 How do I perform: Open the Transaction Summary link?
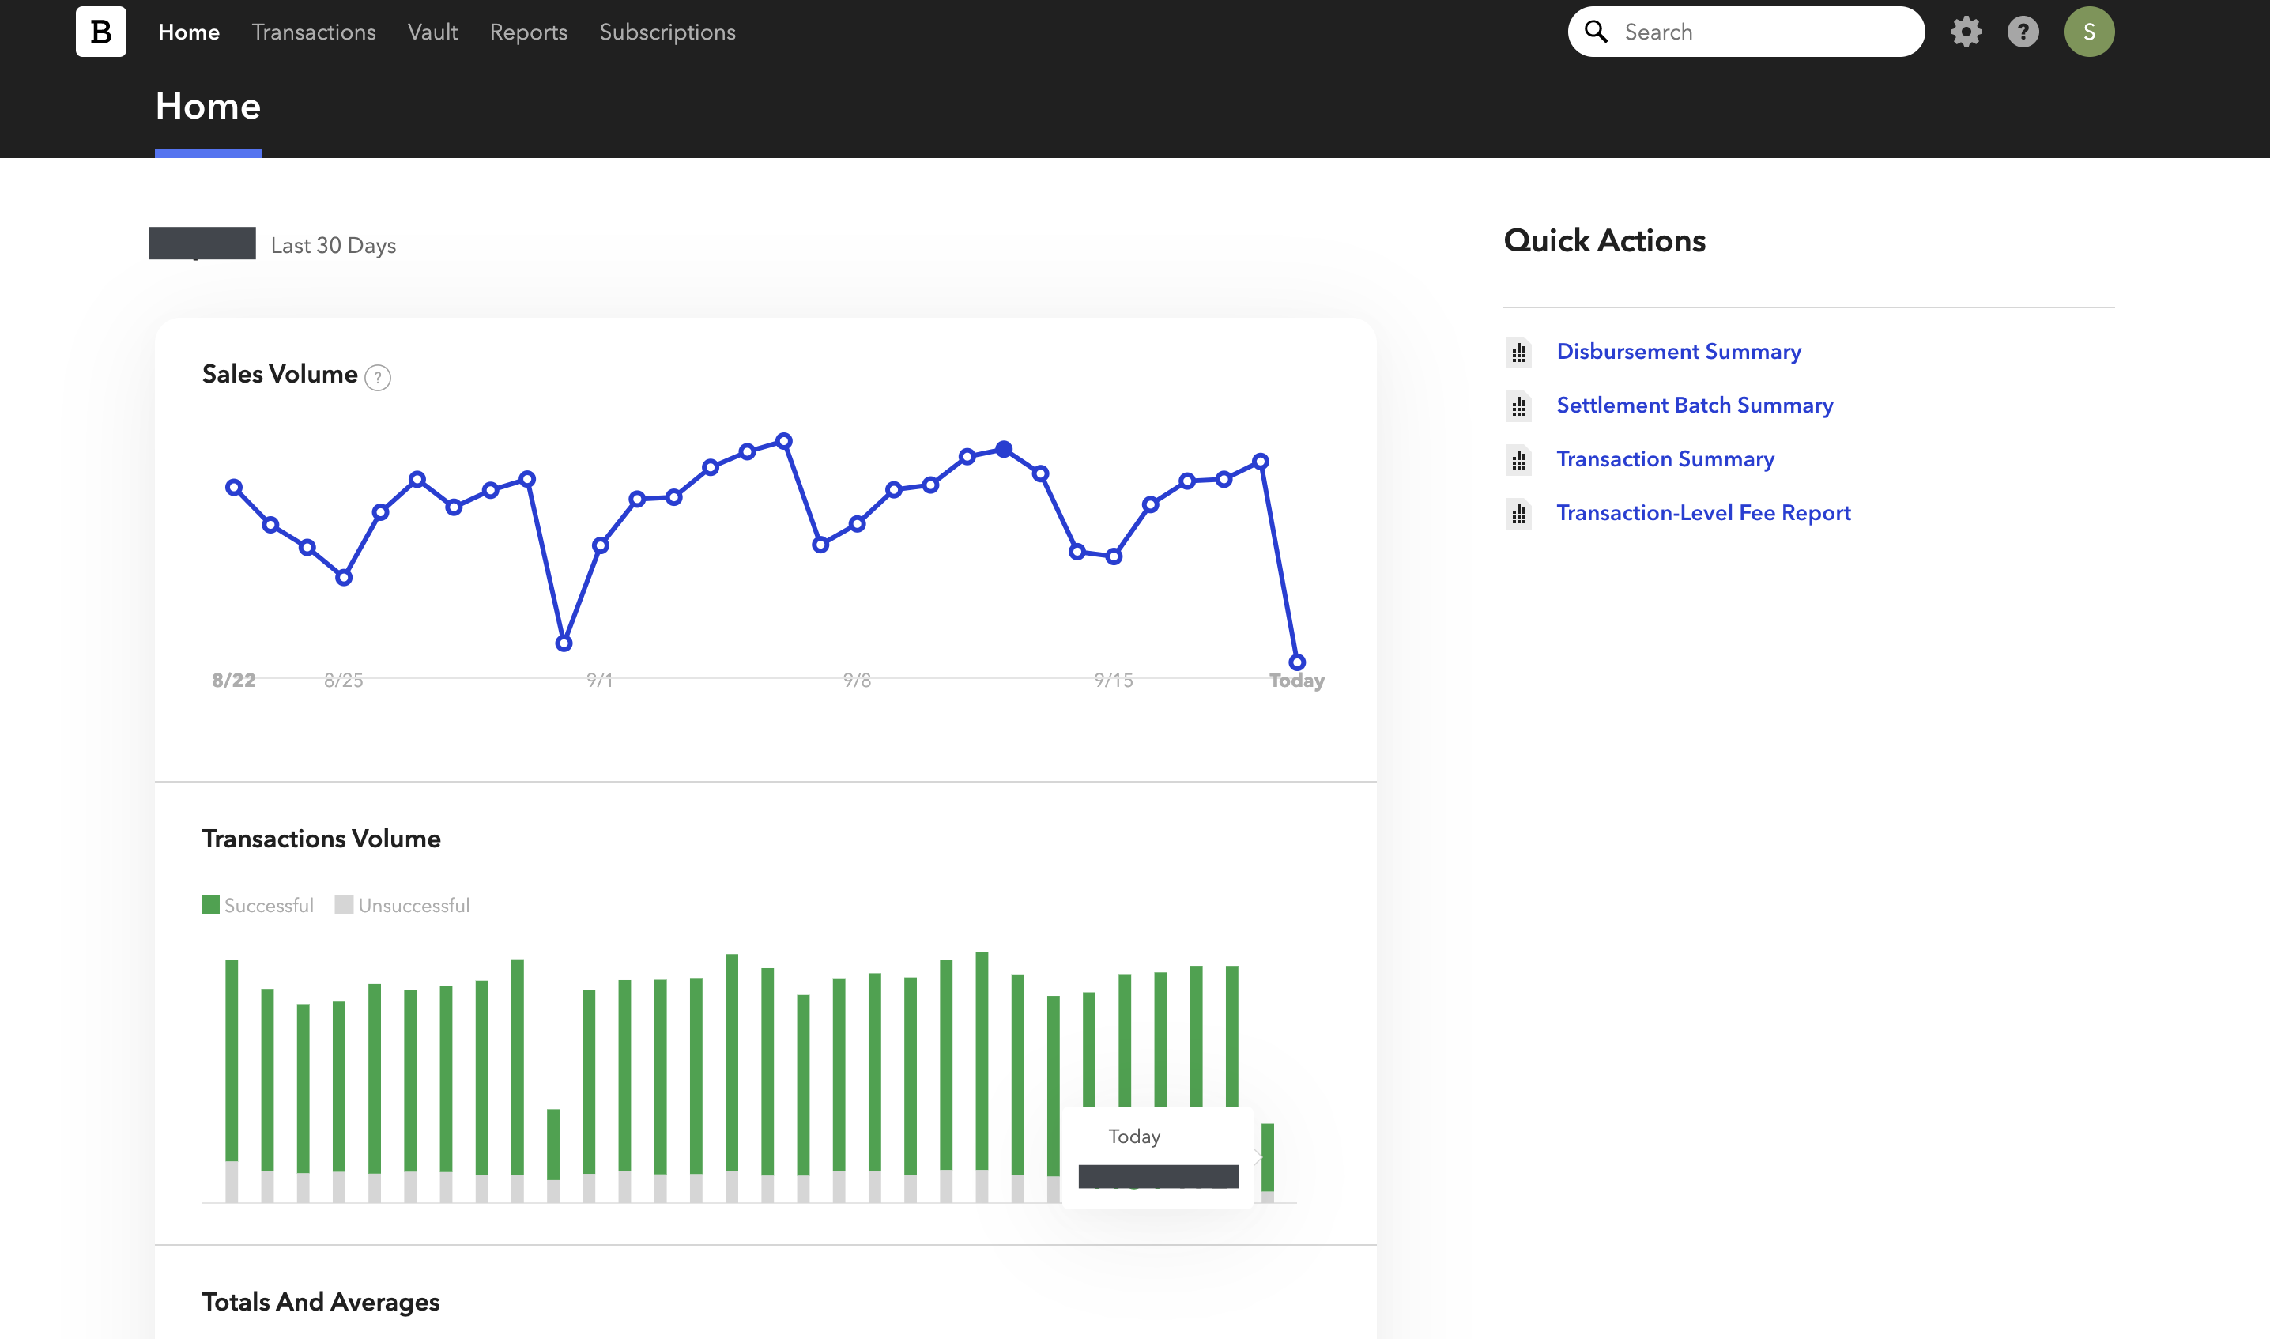pos(1665,459)
